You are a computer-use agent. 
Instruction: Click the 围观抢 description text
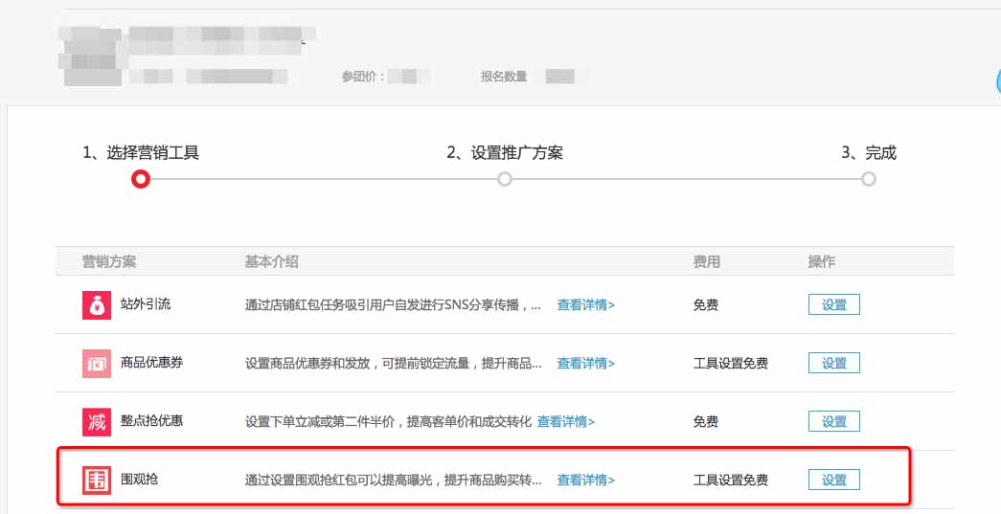pyautogui.click(x=394, y=480)
